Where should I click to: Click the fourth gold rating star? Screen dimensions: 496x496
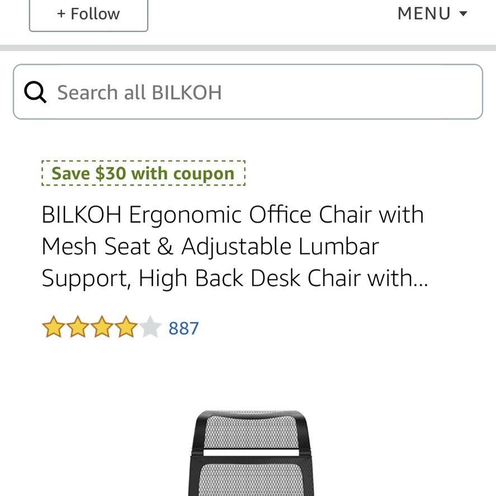126,327
